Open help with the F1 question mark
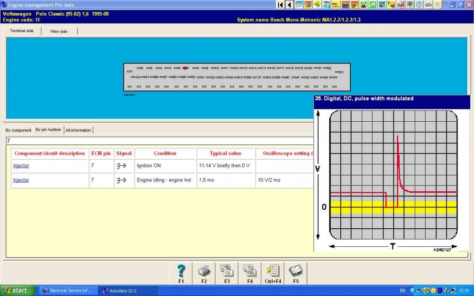474x296 pixels. point(181,274)
